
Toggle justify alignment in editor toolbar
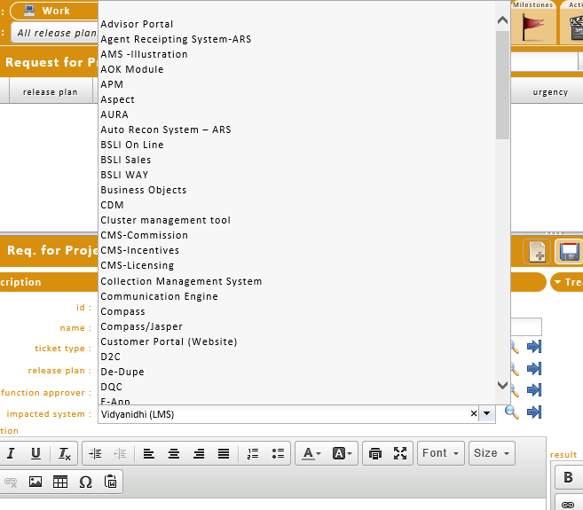[x=224, y=453]
